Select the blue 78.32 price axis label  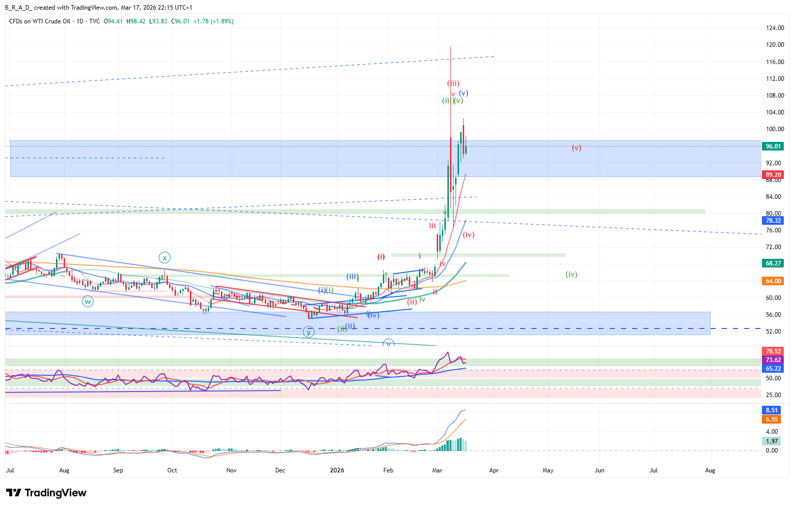coord(773,221)
